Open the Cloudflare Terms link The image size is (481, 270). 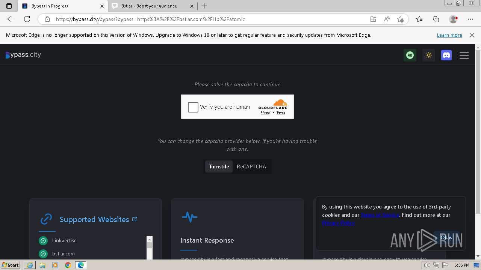click(281, 112)
